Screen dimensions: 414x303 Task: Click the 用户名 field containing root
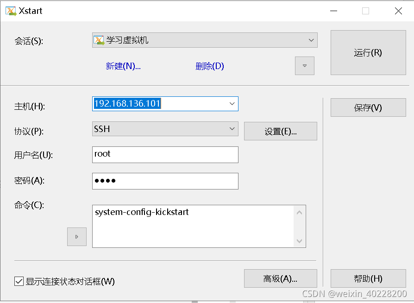(x=165, y=155)
